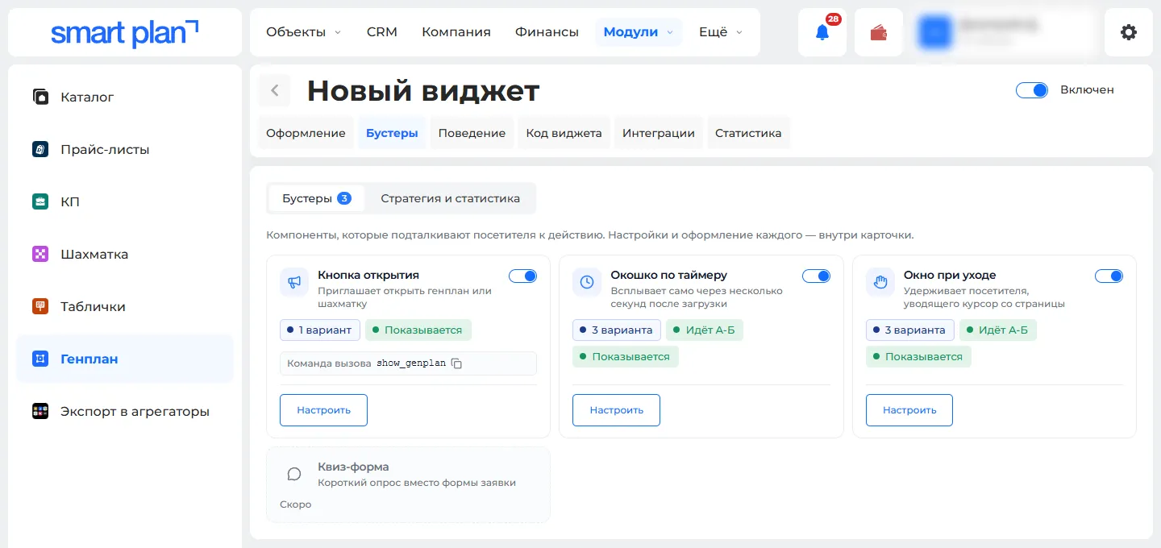Click the Таблички sign icon
This screenshot has width=1161, height=548.
pos(40,306)
